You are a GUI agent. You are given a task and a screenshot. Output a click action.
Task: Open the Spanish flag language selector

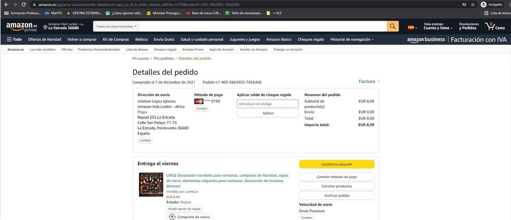coord(412,27)
